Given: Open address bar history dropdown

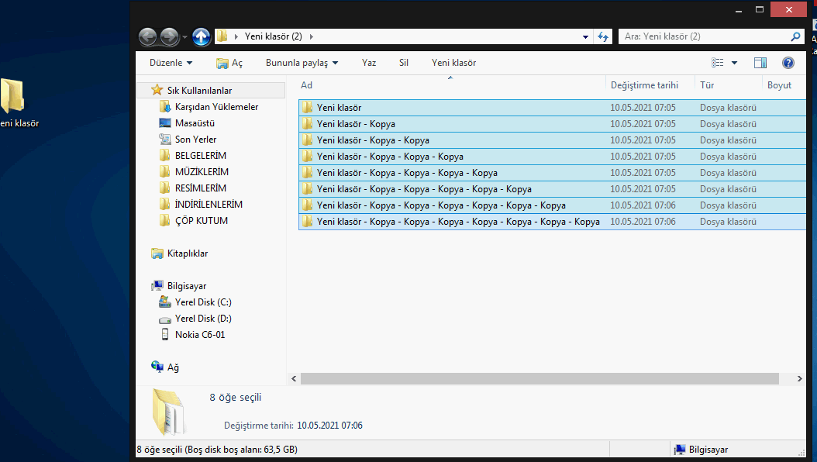Looking at the screenshot, I should coord(586,36).
